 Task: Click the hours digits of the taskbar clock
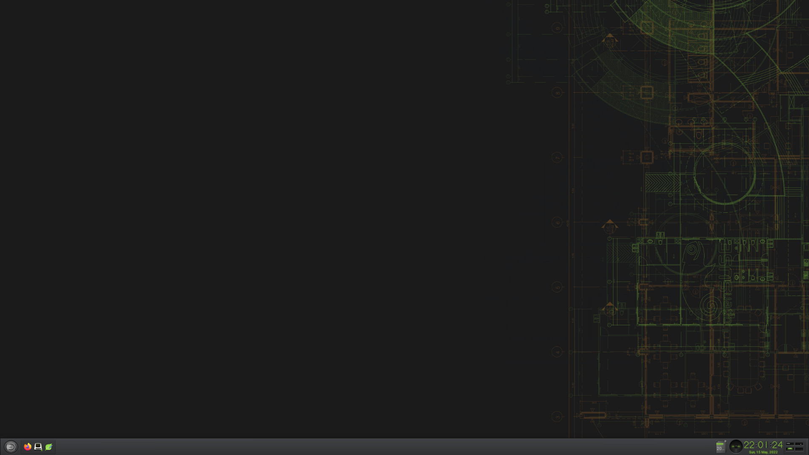(750, 445)
